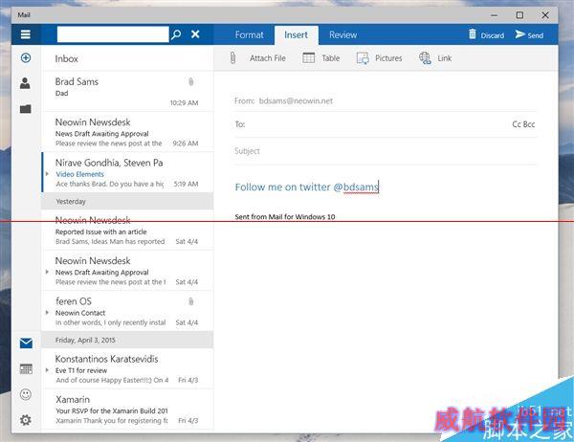Switch to Mail envelope icon
This screenshot has height=442, width=574.
[26, 343]
